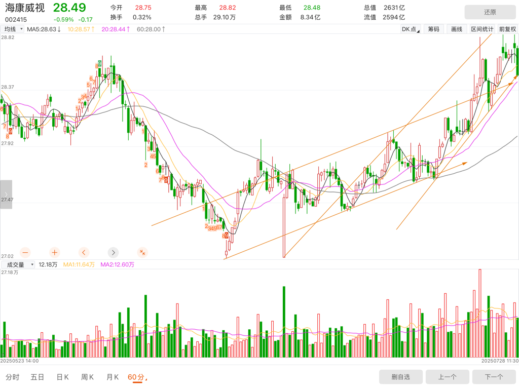Open the 均线 indicator dropdown
Viewport: 519px width, 389px height.
pos(13,29)
